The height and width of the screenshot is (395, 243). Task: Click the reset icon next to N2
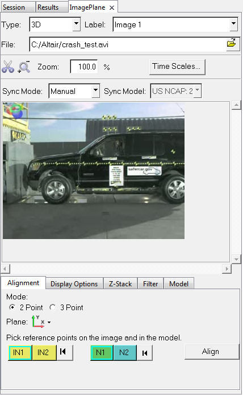coord(144,352)
